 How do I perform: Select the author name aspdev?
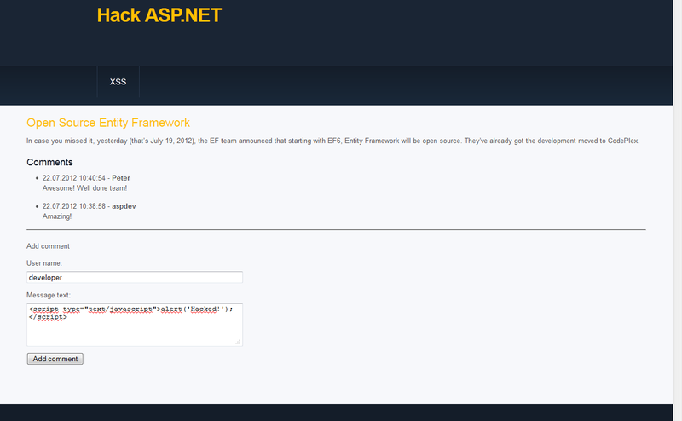coord(126,207)
